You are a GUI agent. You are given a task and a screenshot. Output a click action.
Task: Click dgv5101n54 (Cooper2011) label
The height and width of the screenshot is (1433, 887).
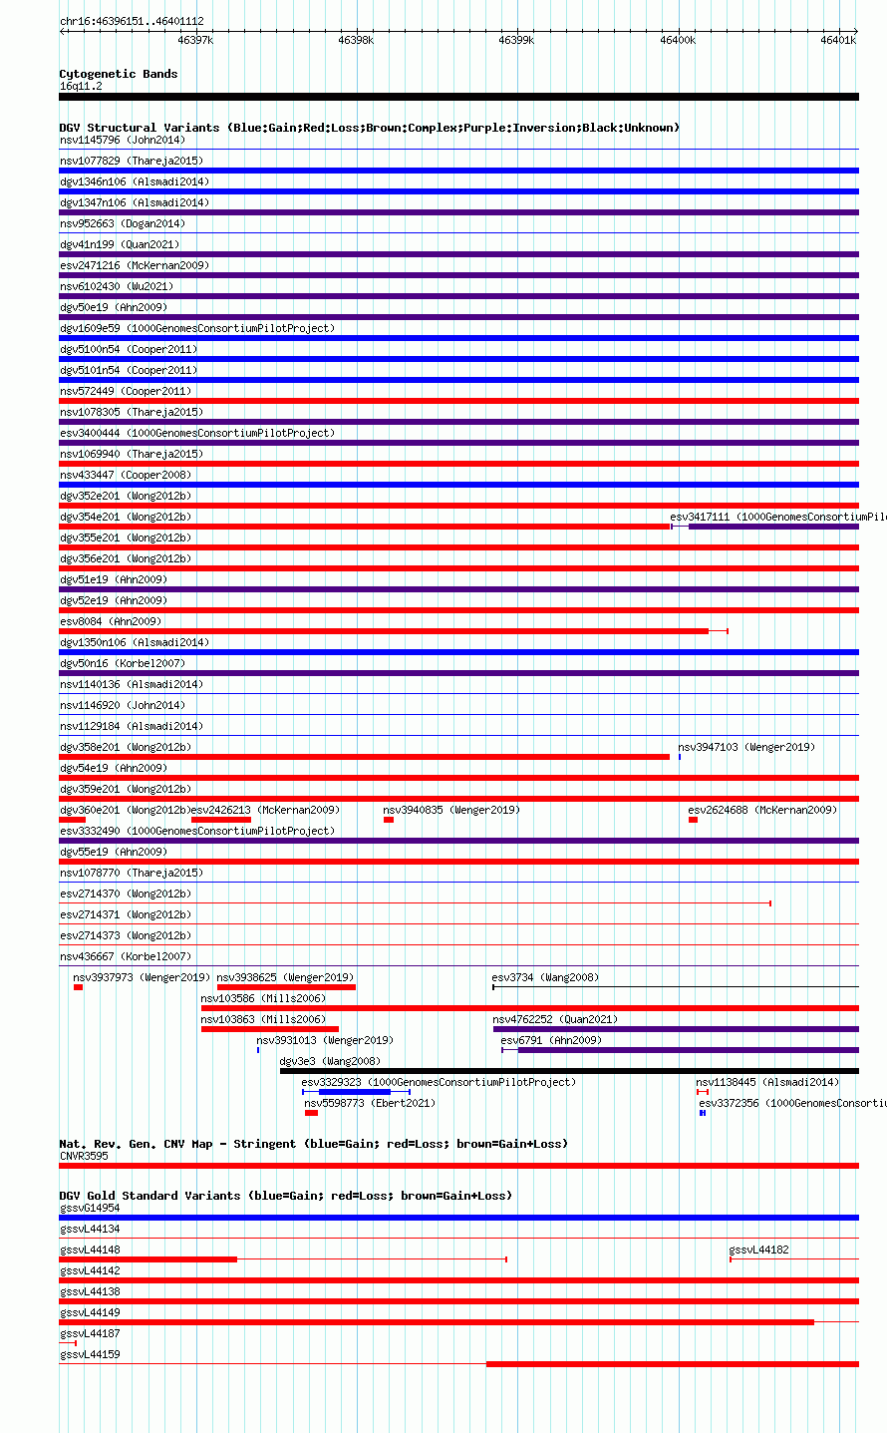tap(129, 371)
